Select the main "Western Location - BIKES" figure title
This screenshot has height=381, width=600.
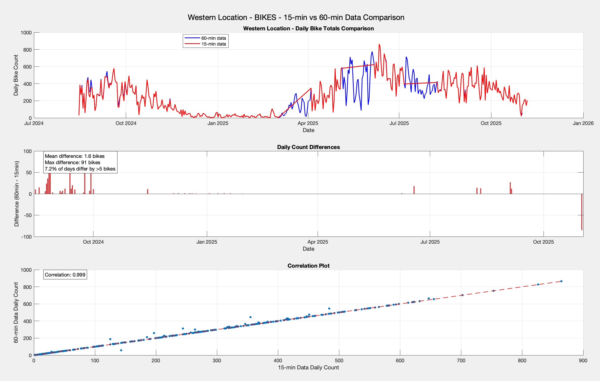(296, 17)
